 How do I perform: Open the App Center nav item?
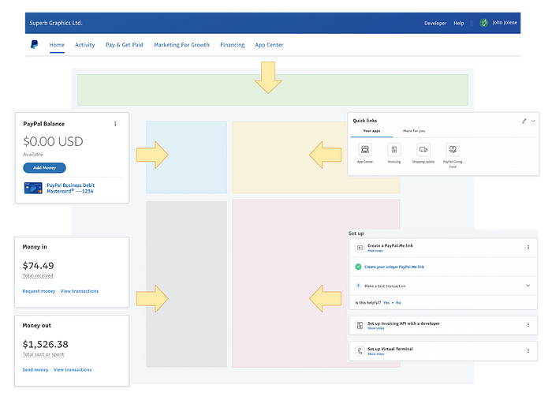pos(269,45)
